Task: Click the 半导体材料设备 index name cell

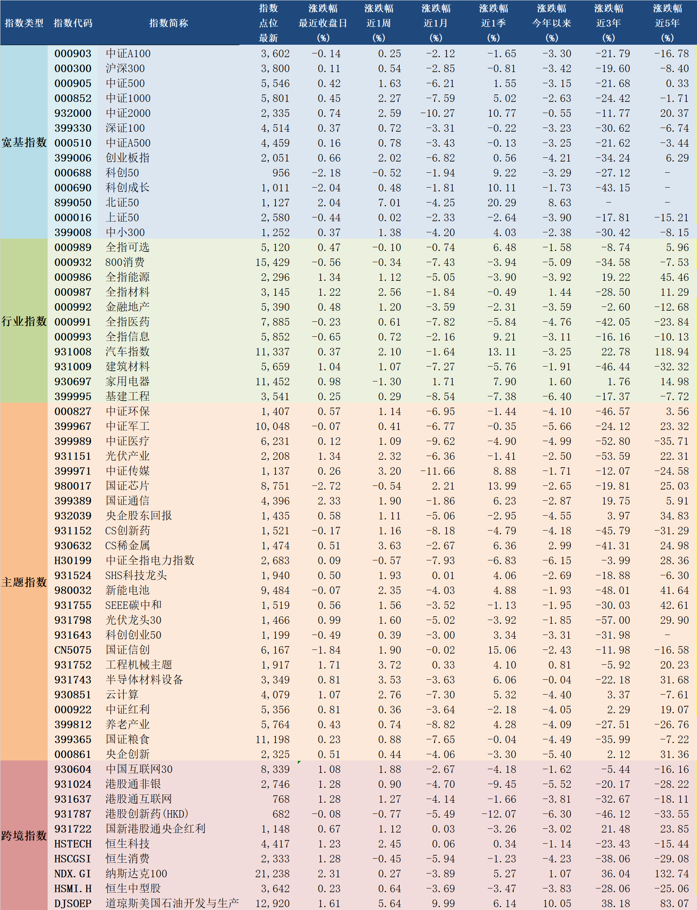Action: [x=144, y=680]
